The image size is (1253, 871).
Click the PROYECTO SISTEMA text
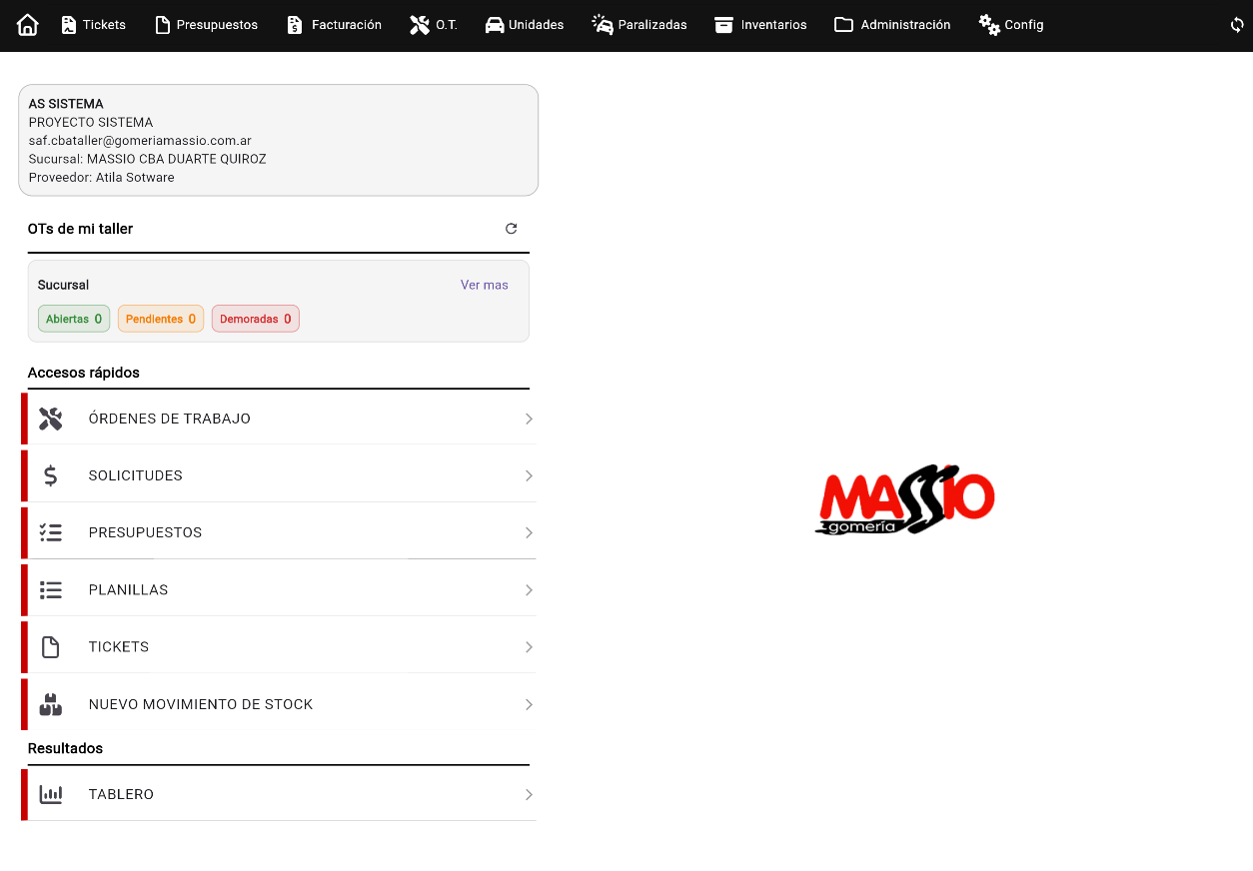click(x=91, y=122)
